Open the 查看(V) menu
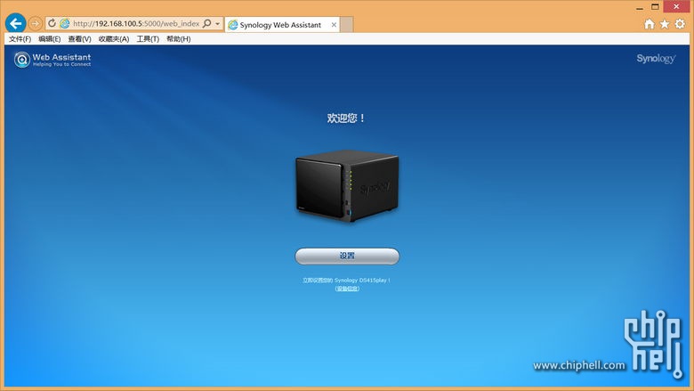Viewport: 694px width, 391px height. 79,39
